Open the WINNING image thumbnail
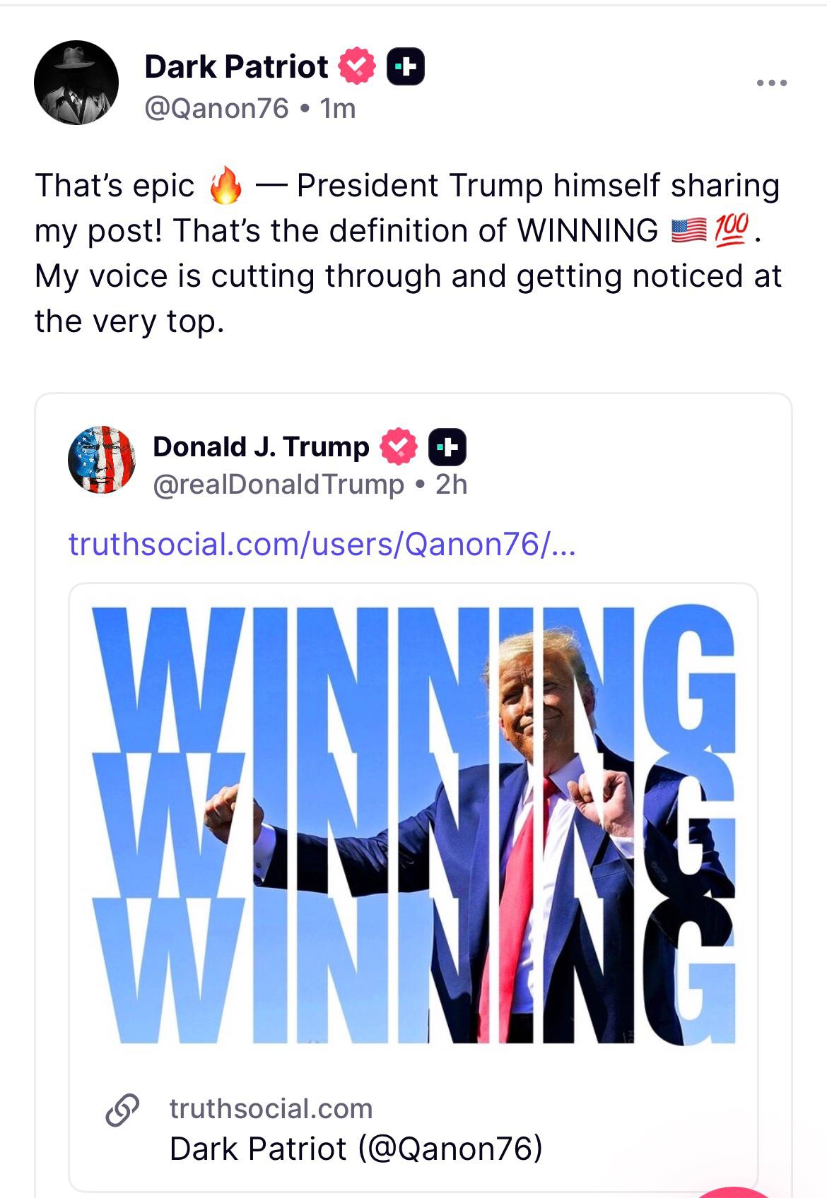 click(x=413, y=823)
